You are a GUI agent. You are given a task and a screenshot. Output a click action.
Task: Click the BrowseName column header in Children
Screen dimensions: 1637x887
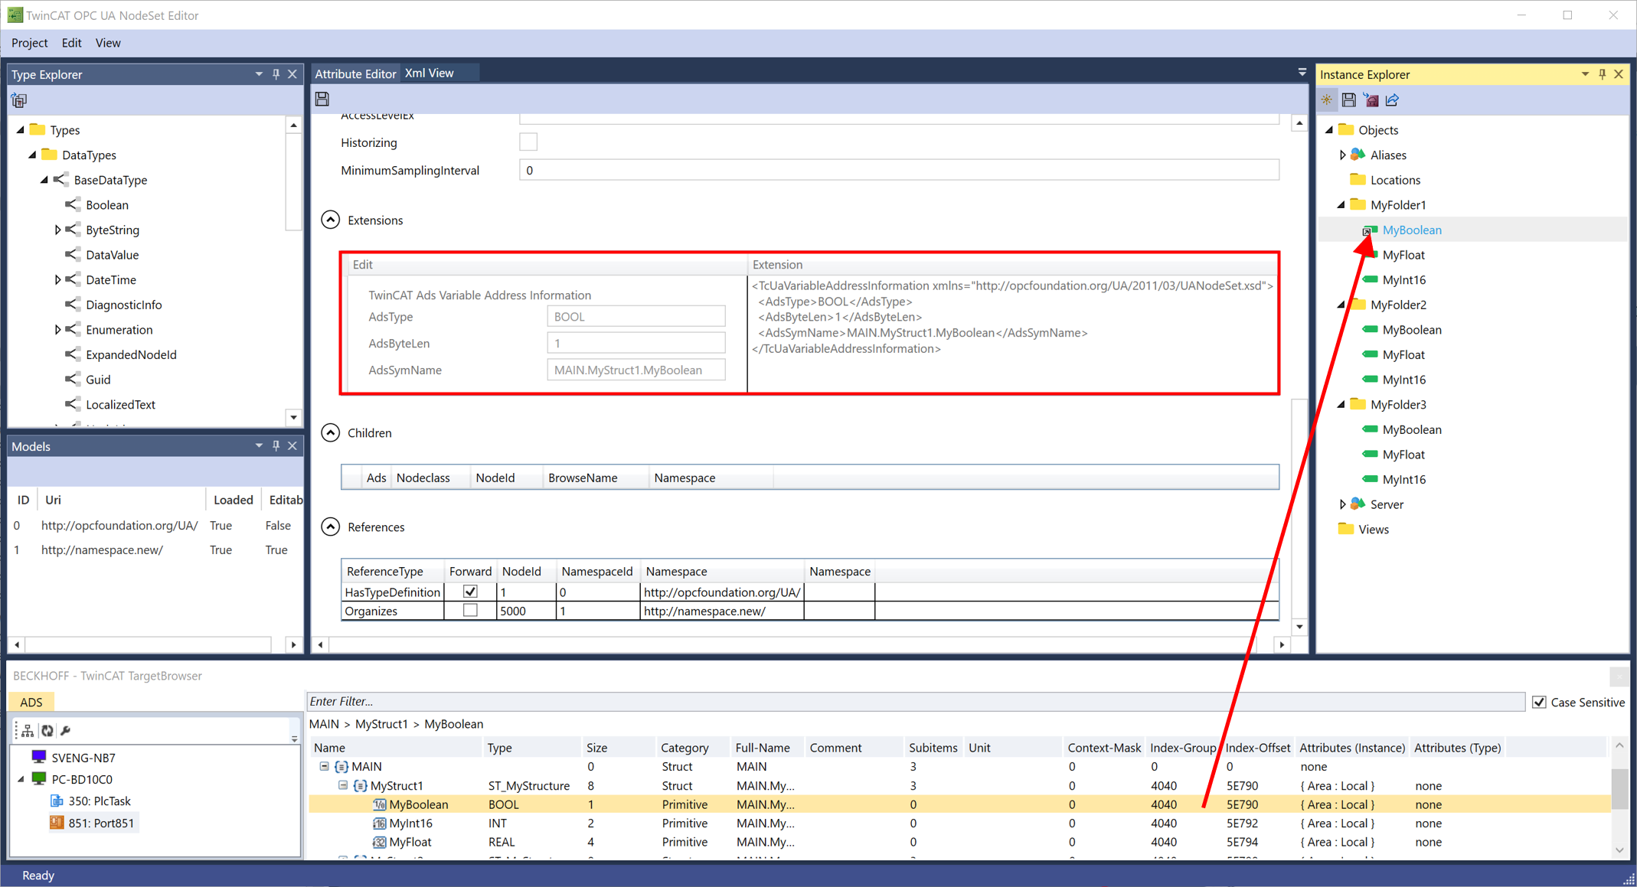(x=595, y=478)
